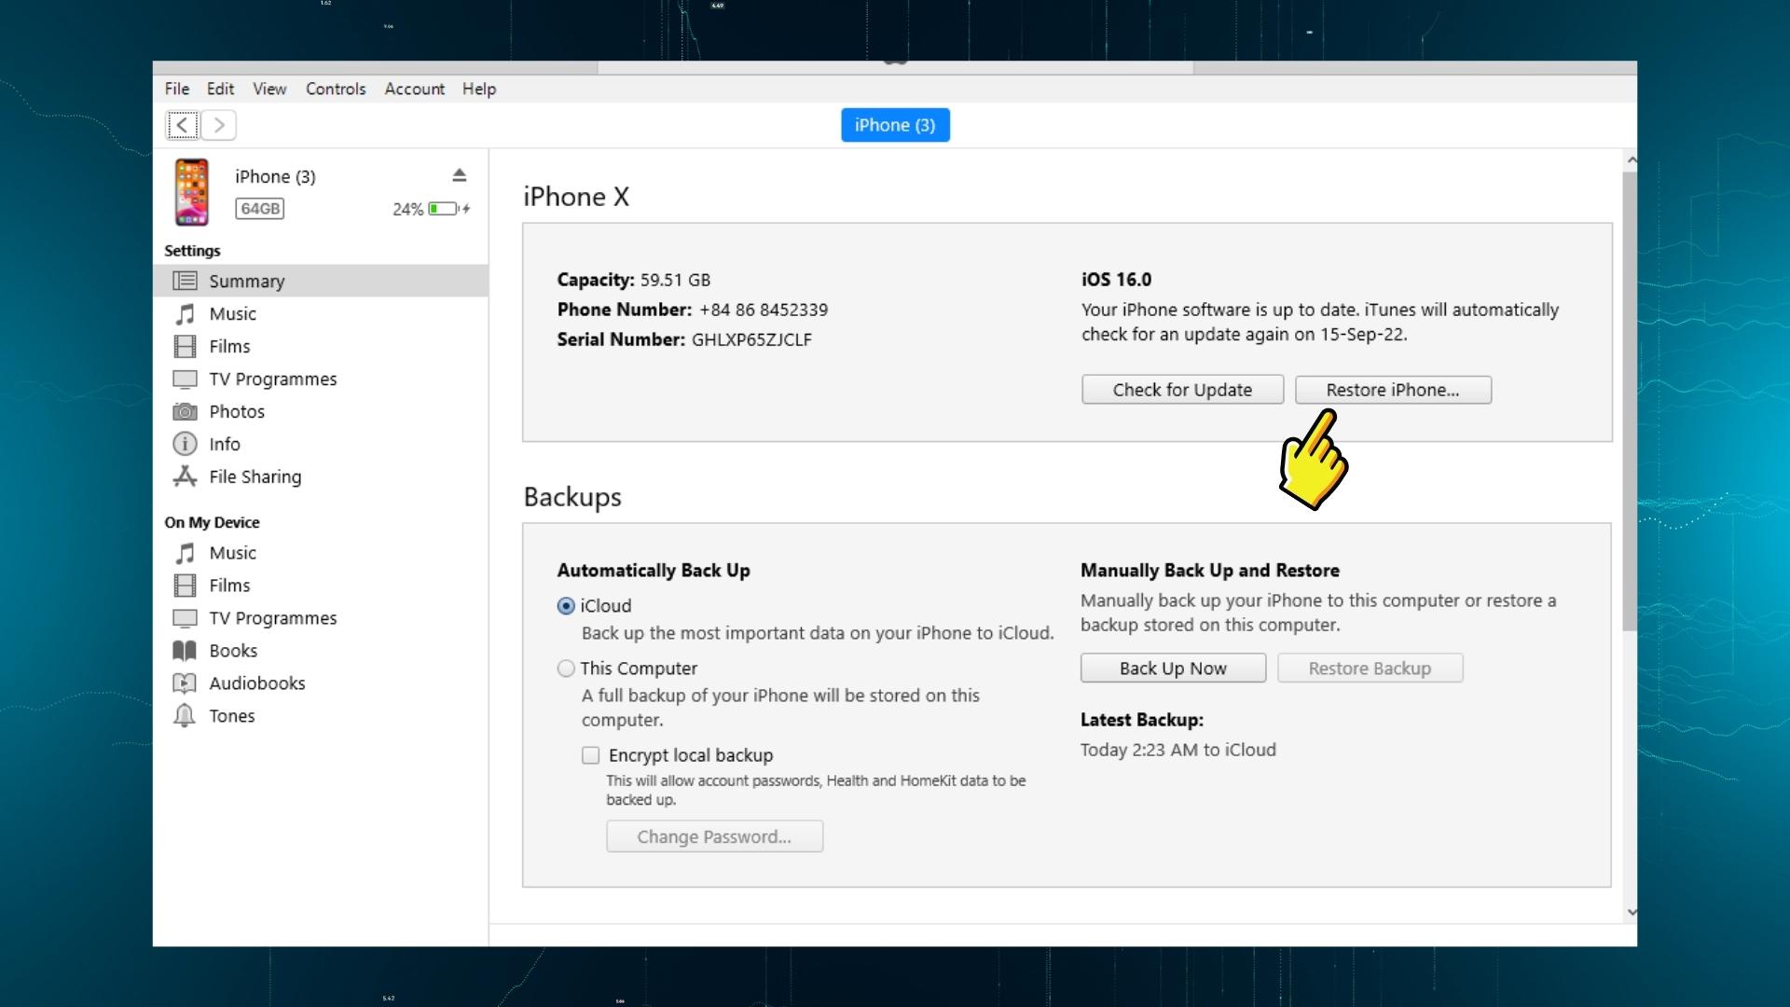Open the Summary settings page
Screen dimensions: 1790x1007
tap(321, 281)
